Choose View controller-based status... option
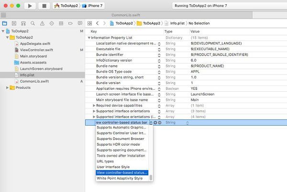 (122, 172)
